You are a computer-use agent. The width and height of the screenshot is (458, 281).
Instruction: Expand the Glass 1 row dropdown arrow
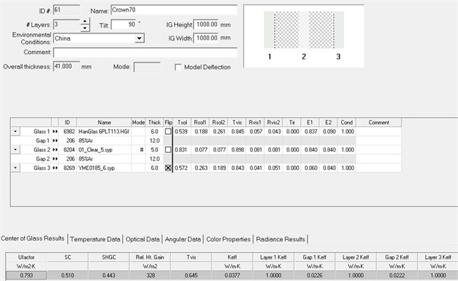point(15,132)
